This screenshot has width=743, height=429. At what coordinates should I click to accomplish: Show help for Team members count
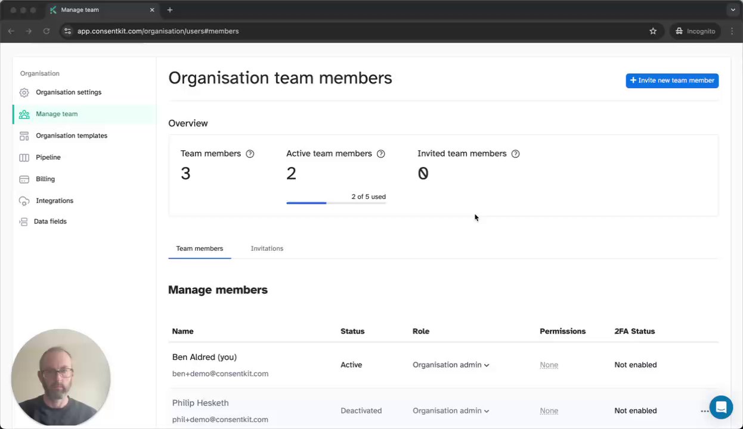250,154
